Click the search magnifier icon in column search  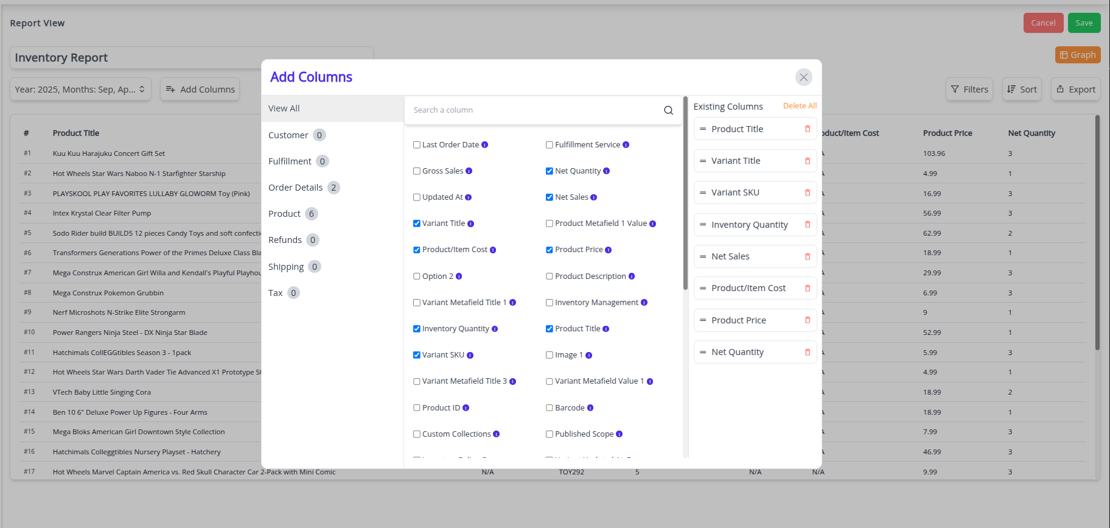(668, 110)
